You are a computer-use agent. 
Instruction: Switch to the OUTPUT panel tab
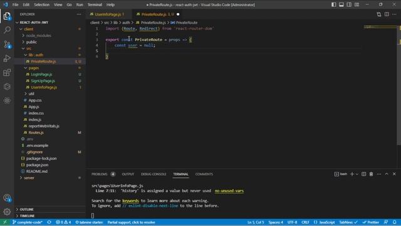tap(128, 174)
